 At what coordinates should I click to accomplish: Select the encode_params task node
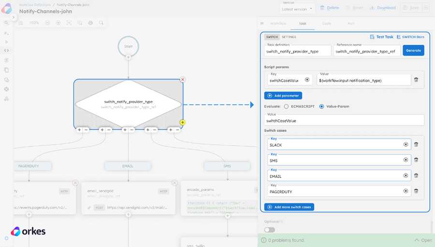tap(219, 198)
